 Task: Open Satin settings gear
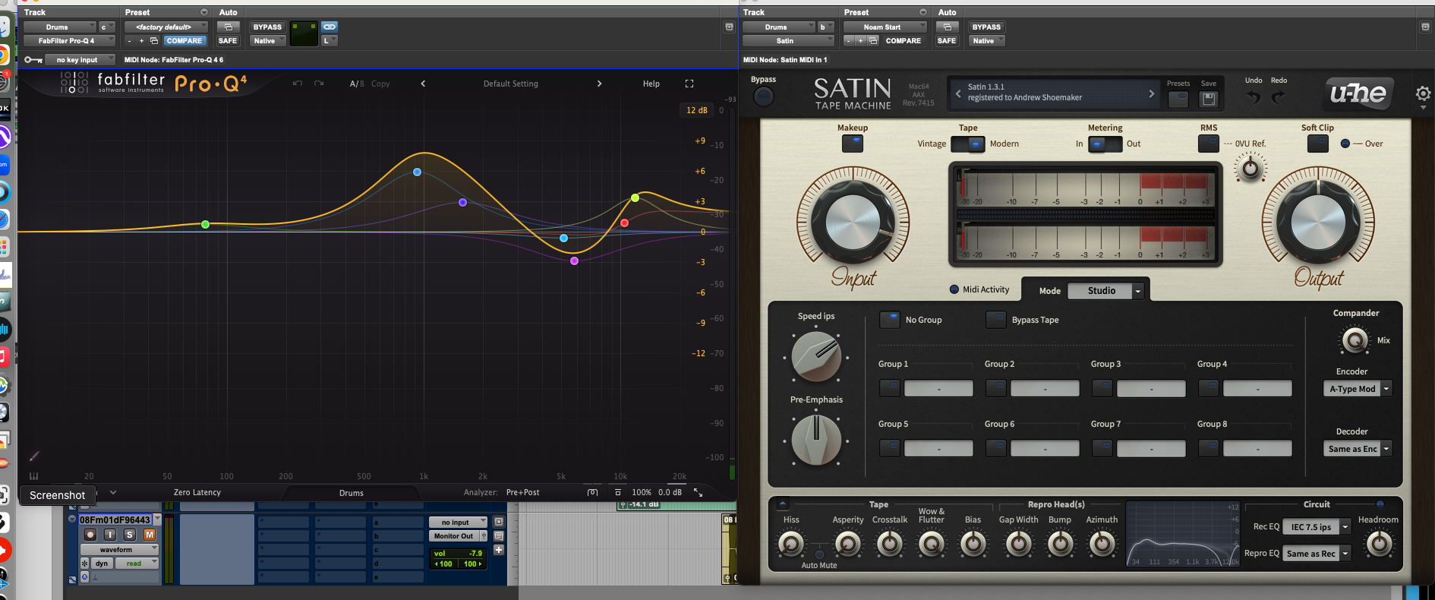[x=1423, y=93]
